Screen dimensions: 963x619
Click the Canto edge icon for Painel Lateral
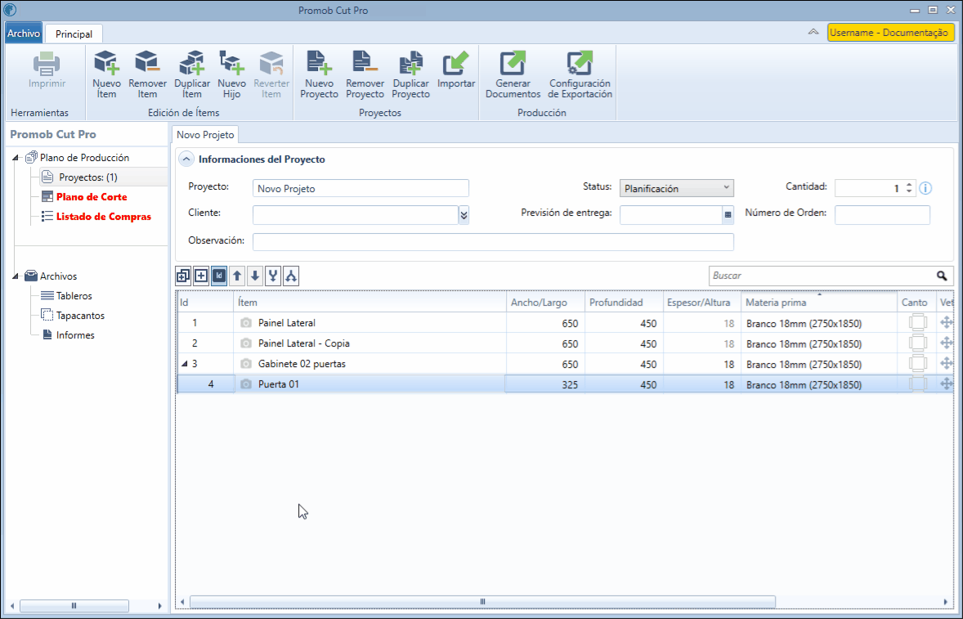(917, 323)
